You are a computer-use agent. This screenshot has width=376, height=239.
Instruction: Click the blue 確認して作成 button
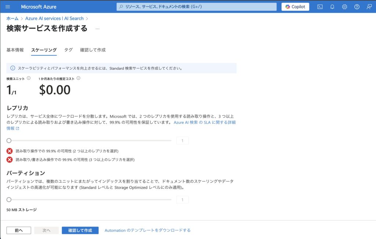[80, 230]
